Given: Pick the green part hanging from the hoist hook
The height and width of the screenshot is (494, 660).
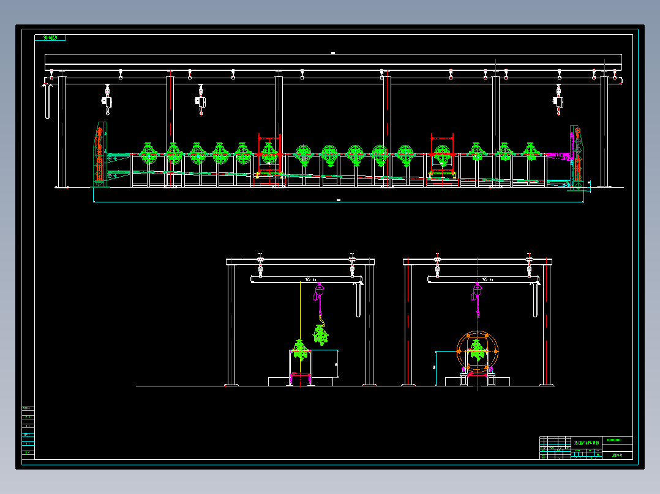Looking at the screenshot, I should tap(321, 334).
